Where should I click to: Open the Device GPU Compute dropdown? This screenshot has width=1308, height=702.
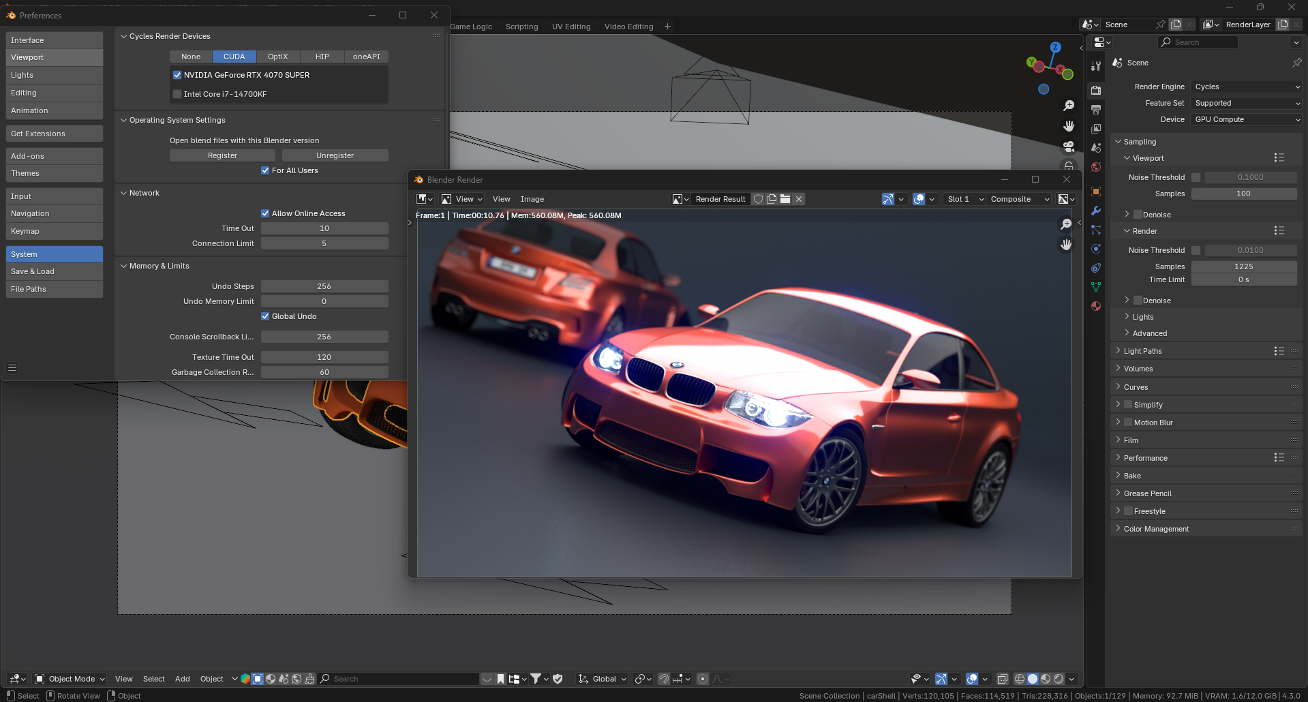(1247, 119)
